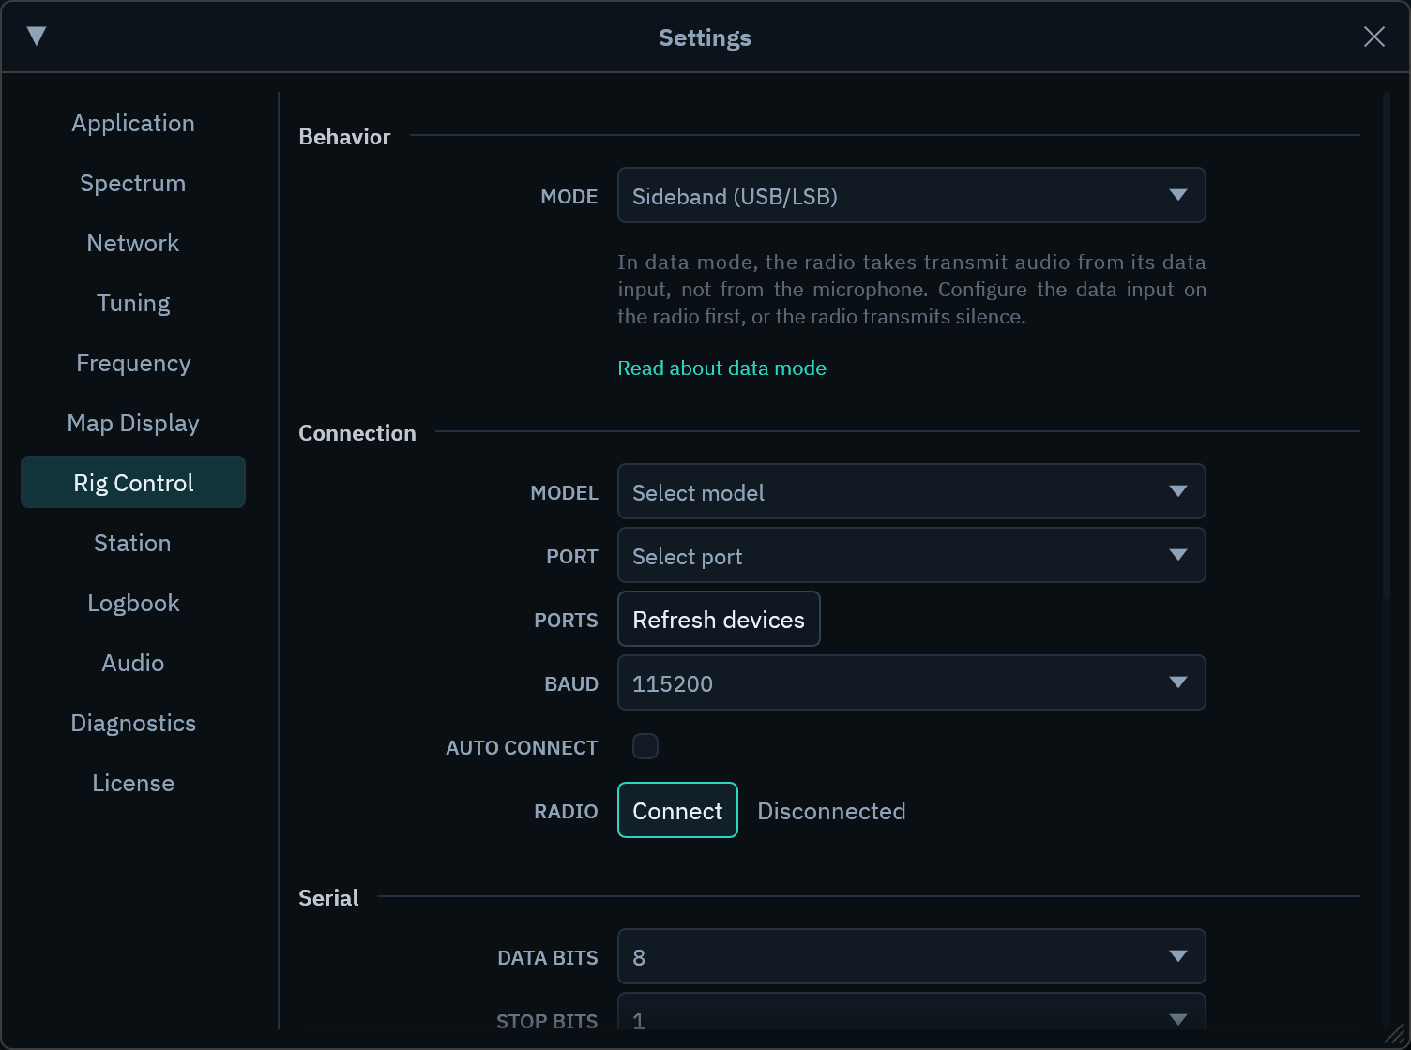Switch to the Station settings tab
The image size is (1411, 1050).
133,543
